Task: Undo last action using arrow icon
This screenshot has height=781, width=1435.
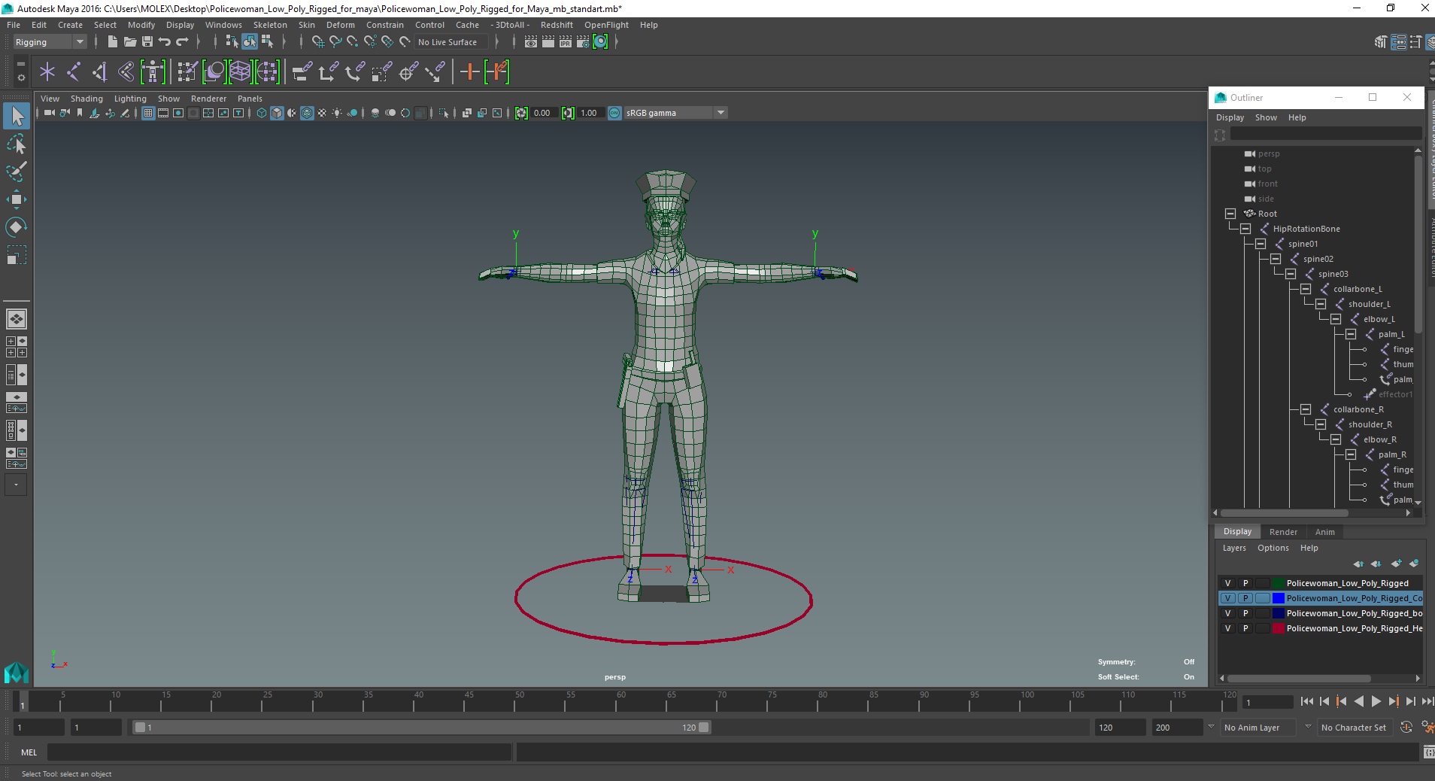Action: pyautogui.click(x=165, y=42)
